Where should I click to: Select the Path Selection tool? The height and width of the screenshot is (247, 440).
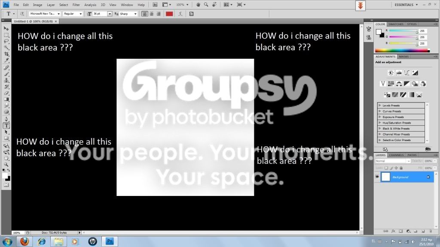[x=6, y=132]
